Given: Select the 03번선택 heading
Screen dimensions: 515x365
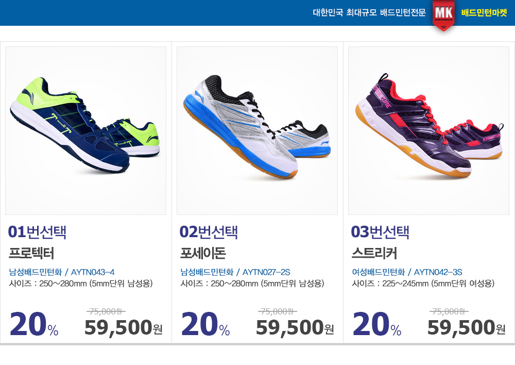Looking at the screenshot, I should coord(380,232).
